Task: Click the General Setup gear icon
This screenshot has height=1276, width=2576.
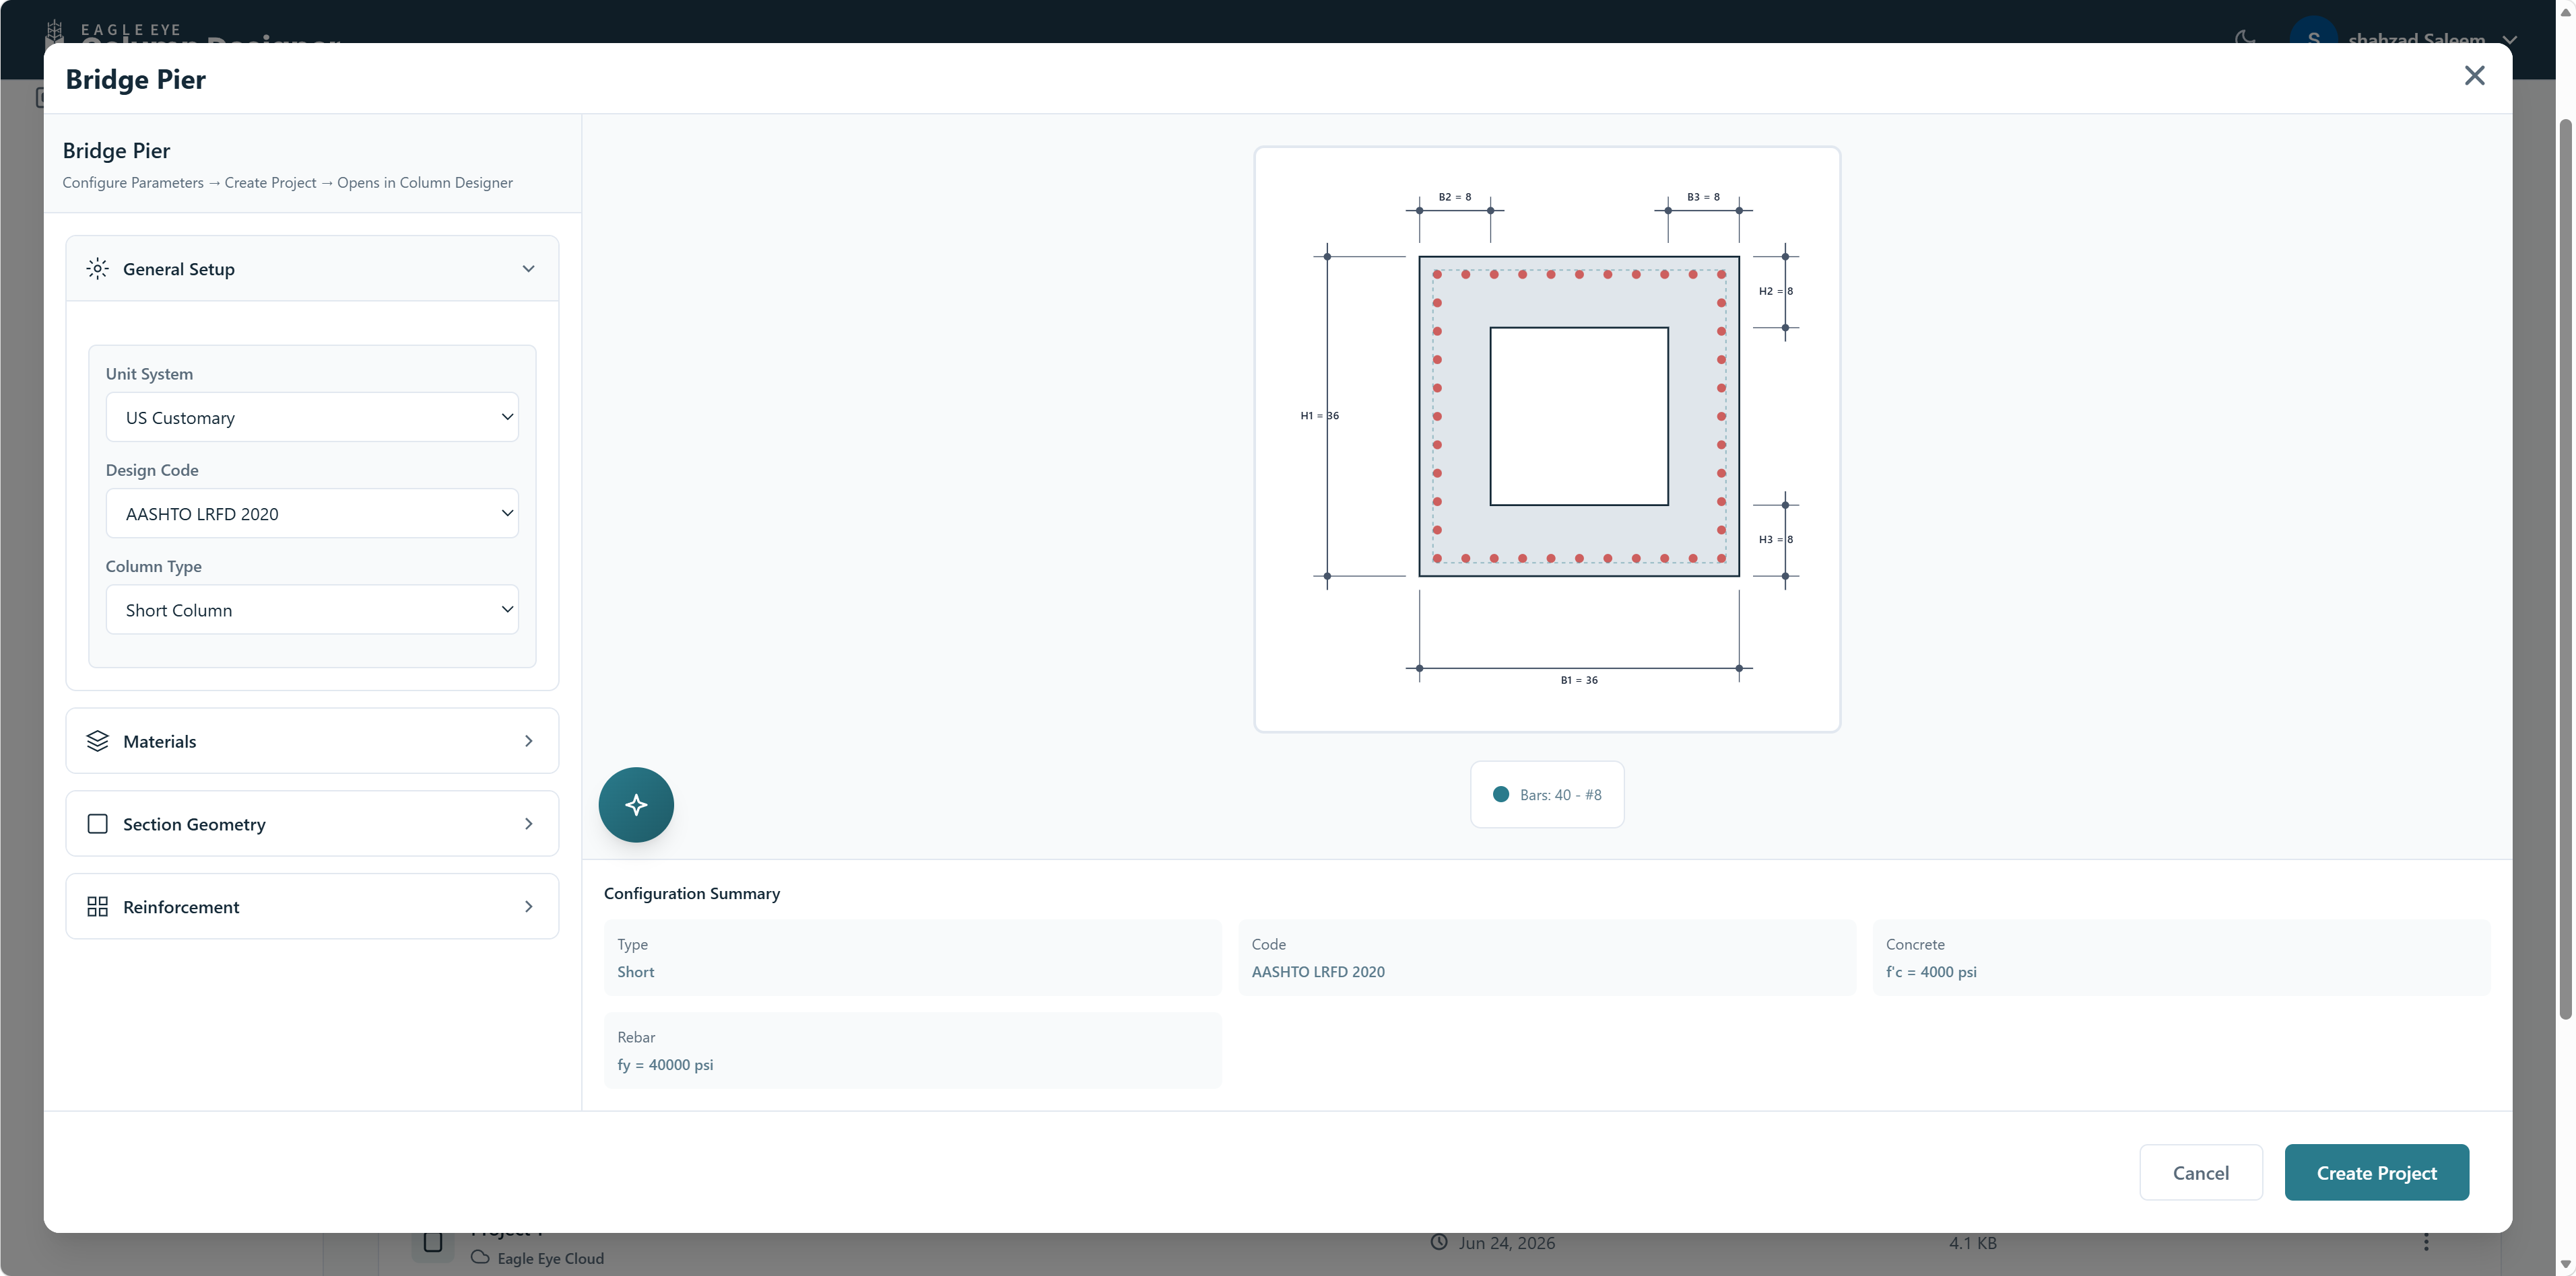Action: coord(97,269)
